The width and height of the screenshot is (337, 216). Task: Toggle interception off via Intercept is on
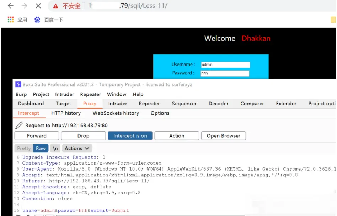130,135
